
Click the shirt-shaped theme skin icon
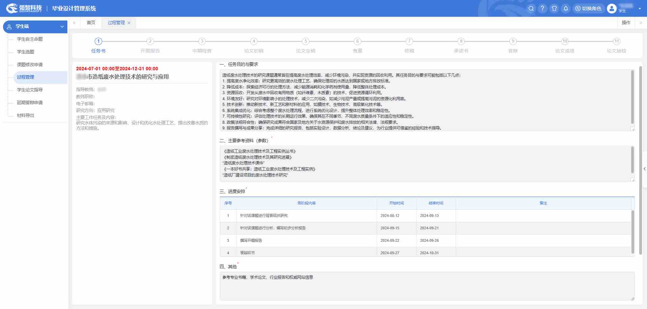554,8
